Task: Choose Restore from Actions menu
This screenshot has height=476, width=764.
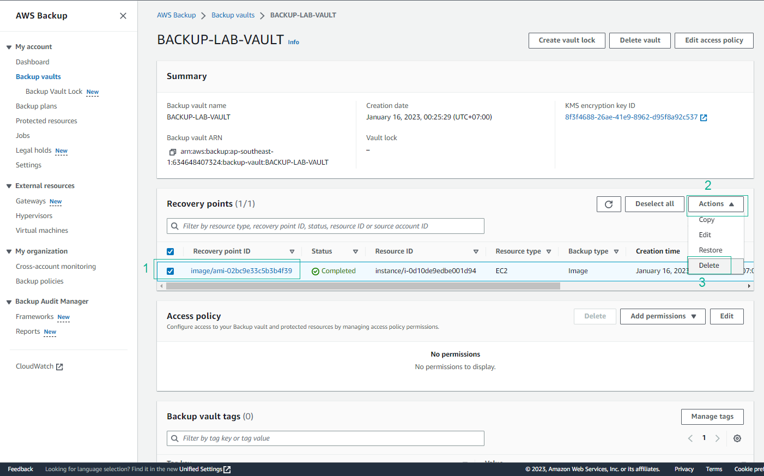Action: click(711, 250)
